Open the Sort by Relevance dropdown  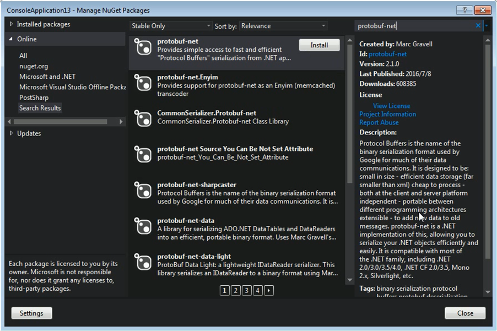(283, 26)
